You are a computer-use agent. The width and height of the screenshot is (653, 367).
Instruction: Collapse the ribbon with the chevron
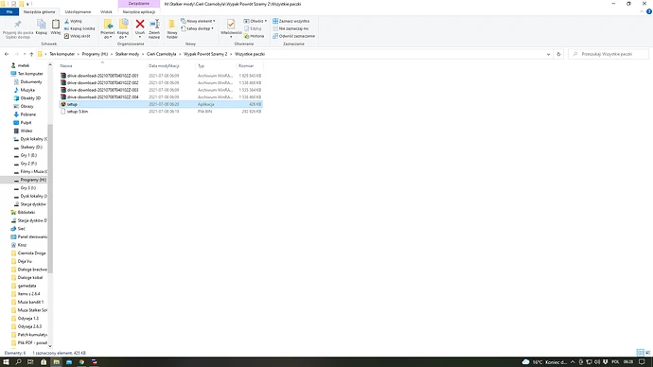642,11
